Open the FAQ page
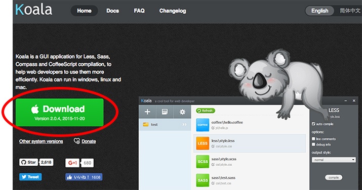Viewport: 362px width, 190px height. click(139, 11)
